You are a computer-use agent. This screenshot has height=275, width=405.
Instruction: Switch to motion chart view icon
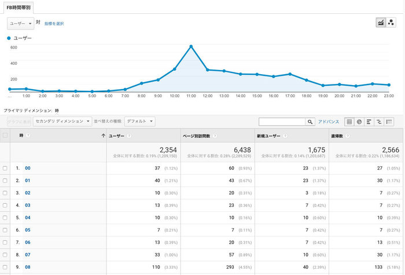[391, 23]
